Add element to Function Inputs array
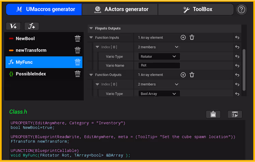Screen dimensions: 255x162 pyautogui.click(x=183, y=38)
